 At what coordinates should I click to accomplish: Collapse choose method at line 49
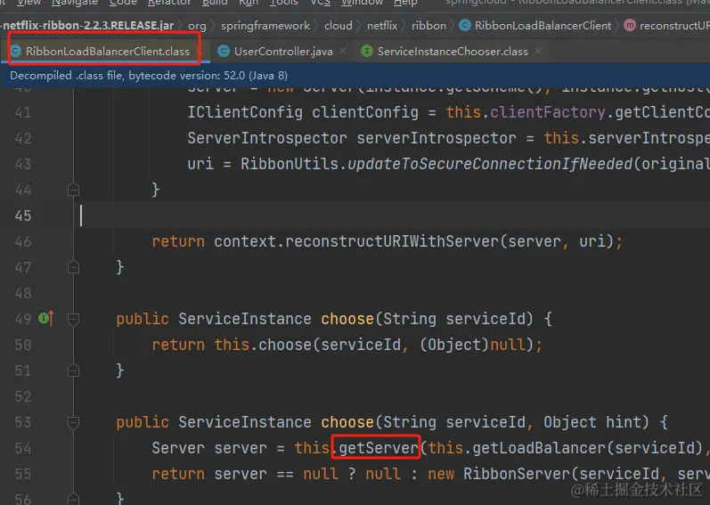point(73,320)
